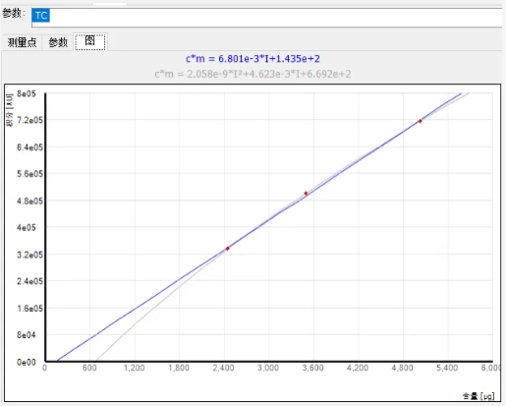The image size is (506, 406).
Task: Click the 5.6e05 y-axis tick label
Action: tap(29, 174)
